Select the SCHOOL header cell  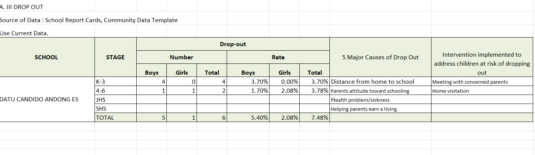(x=47, y=57)
